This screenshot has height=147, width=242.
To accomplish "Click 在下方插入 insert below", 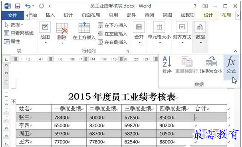I will pyautogui.click(x=113, y=25).
